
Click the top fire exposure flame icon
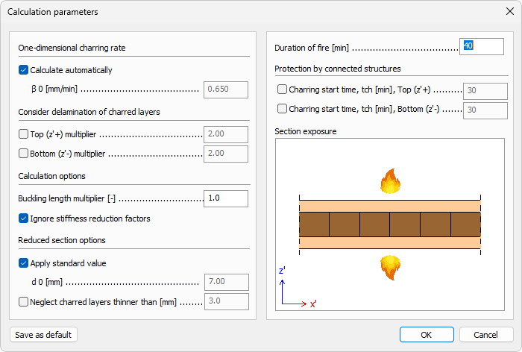click(x=391, y=181)
